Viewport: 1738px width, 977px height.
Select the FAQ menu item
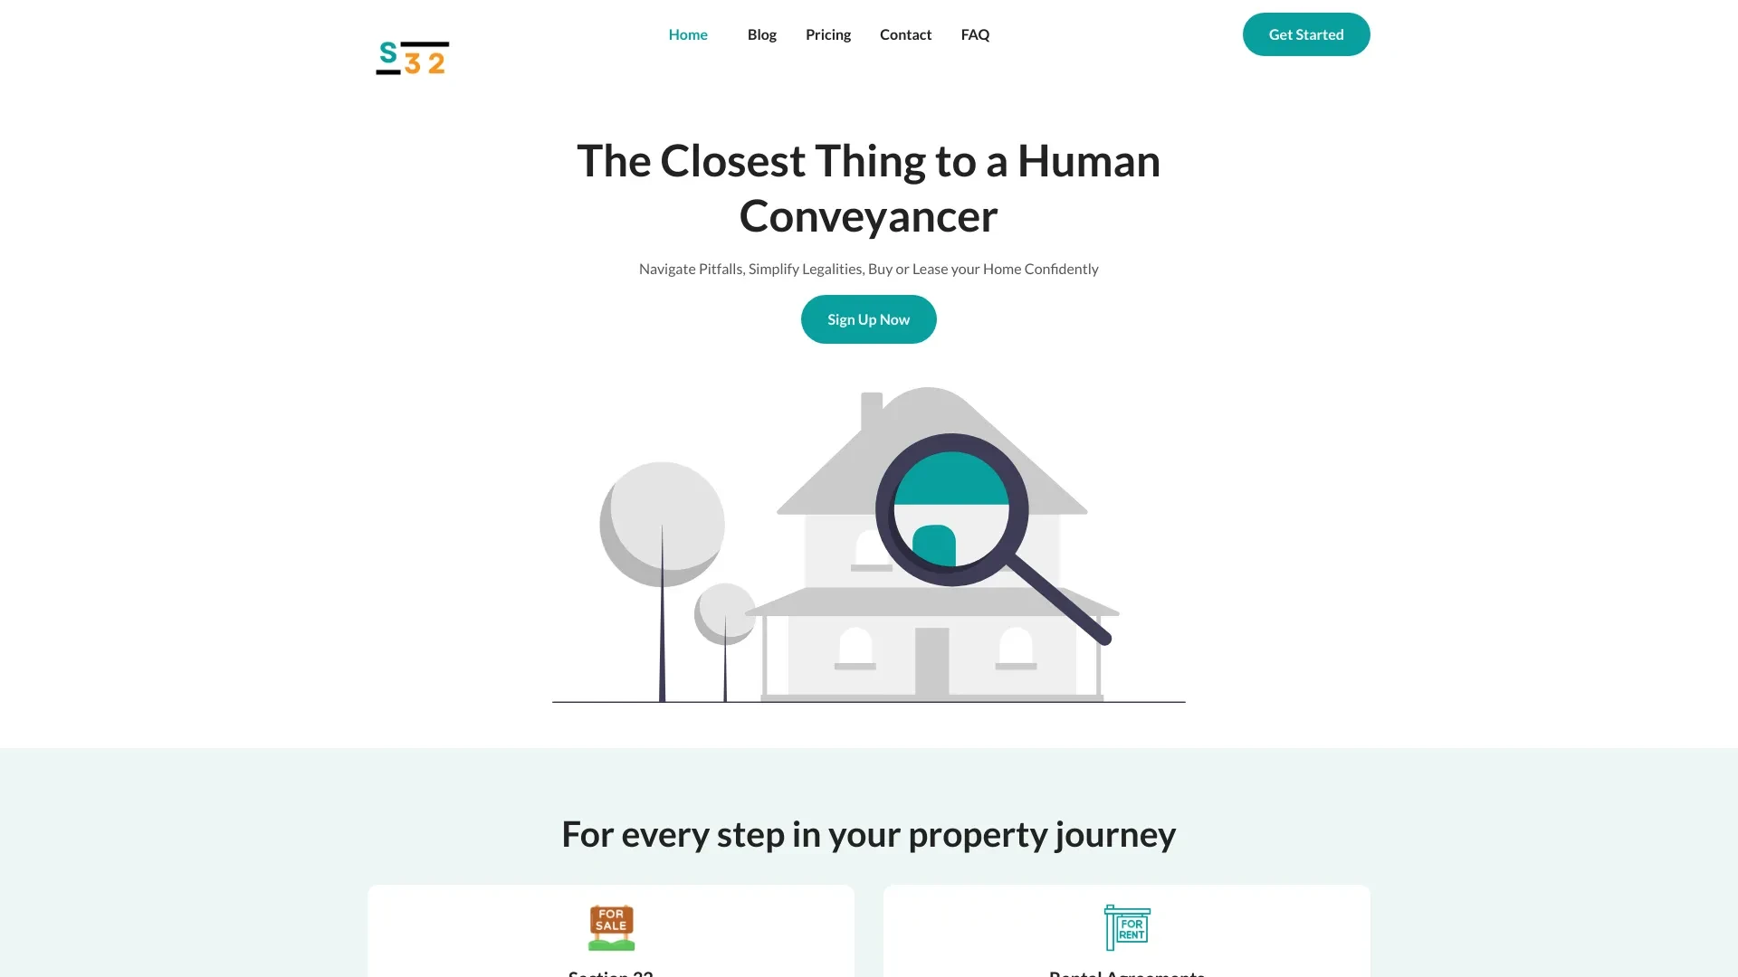coord(975,33)
